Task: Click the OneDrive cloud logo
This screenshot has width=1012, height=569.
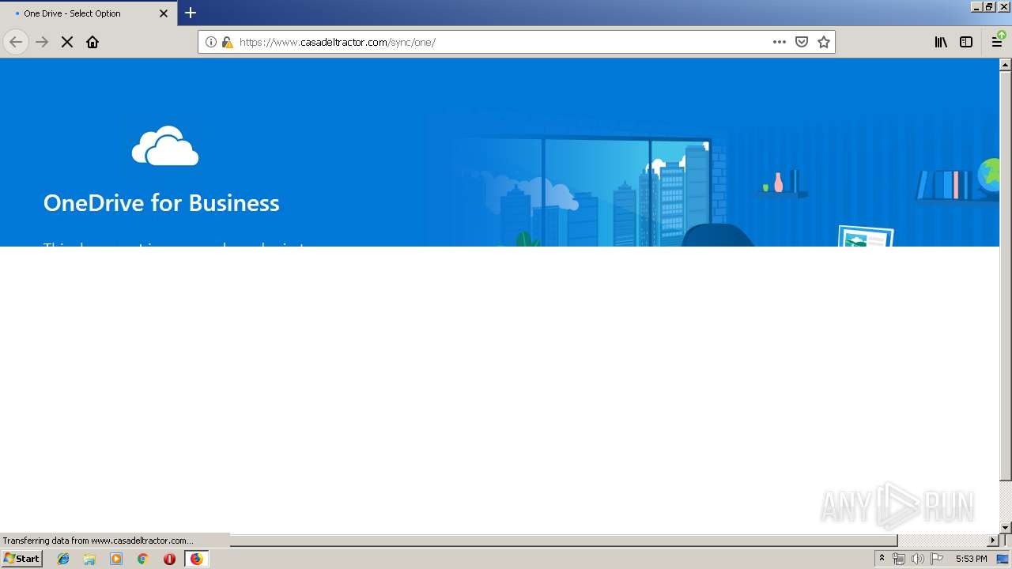Action: coord(165,145)
